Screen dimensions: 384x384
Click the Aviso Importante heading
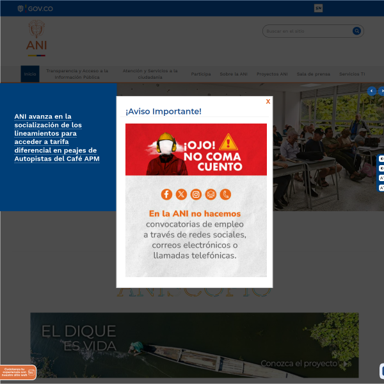[163, 111]
